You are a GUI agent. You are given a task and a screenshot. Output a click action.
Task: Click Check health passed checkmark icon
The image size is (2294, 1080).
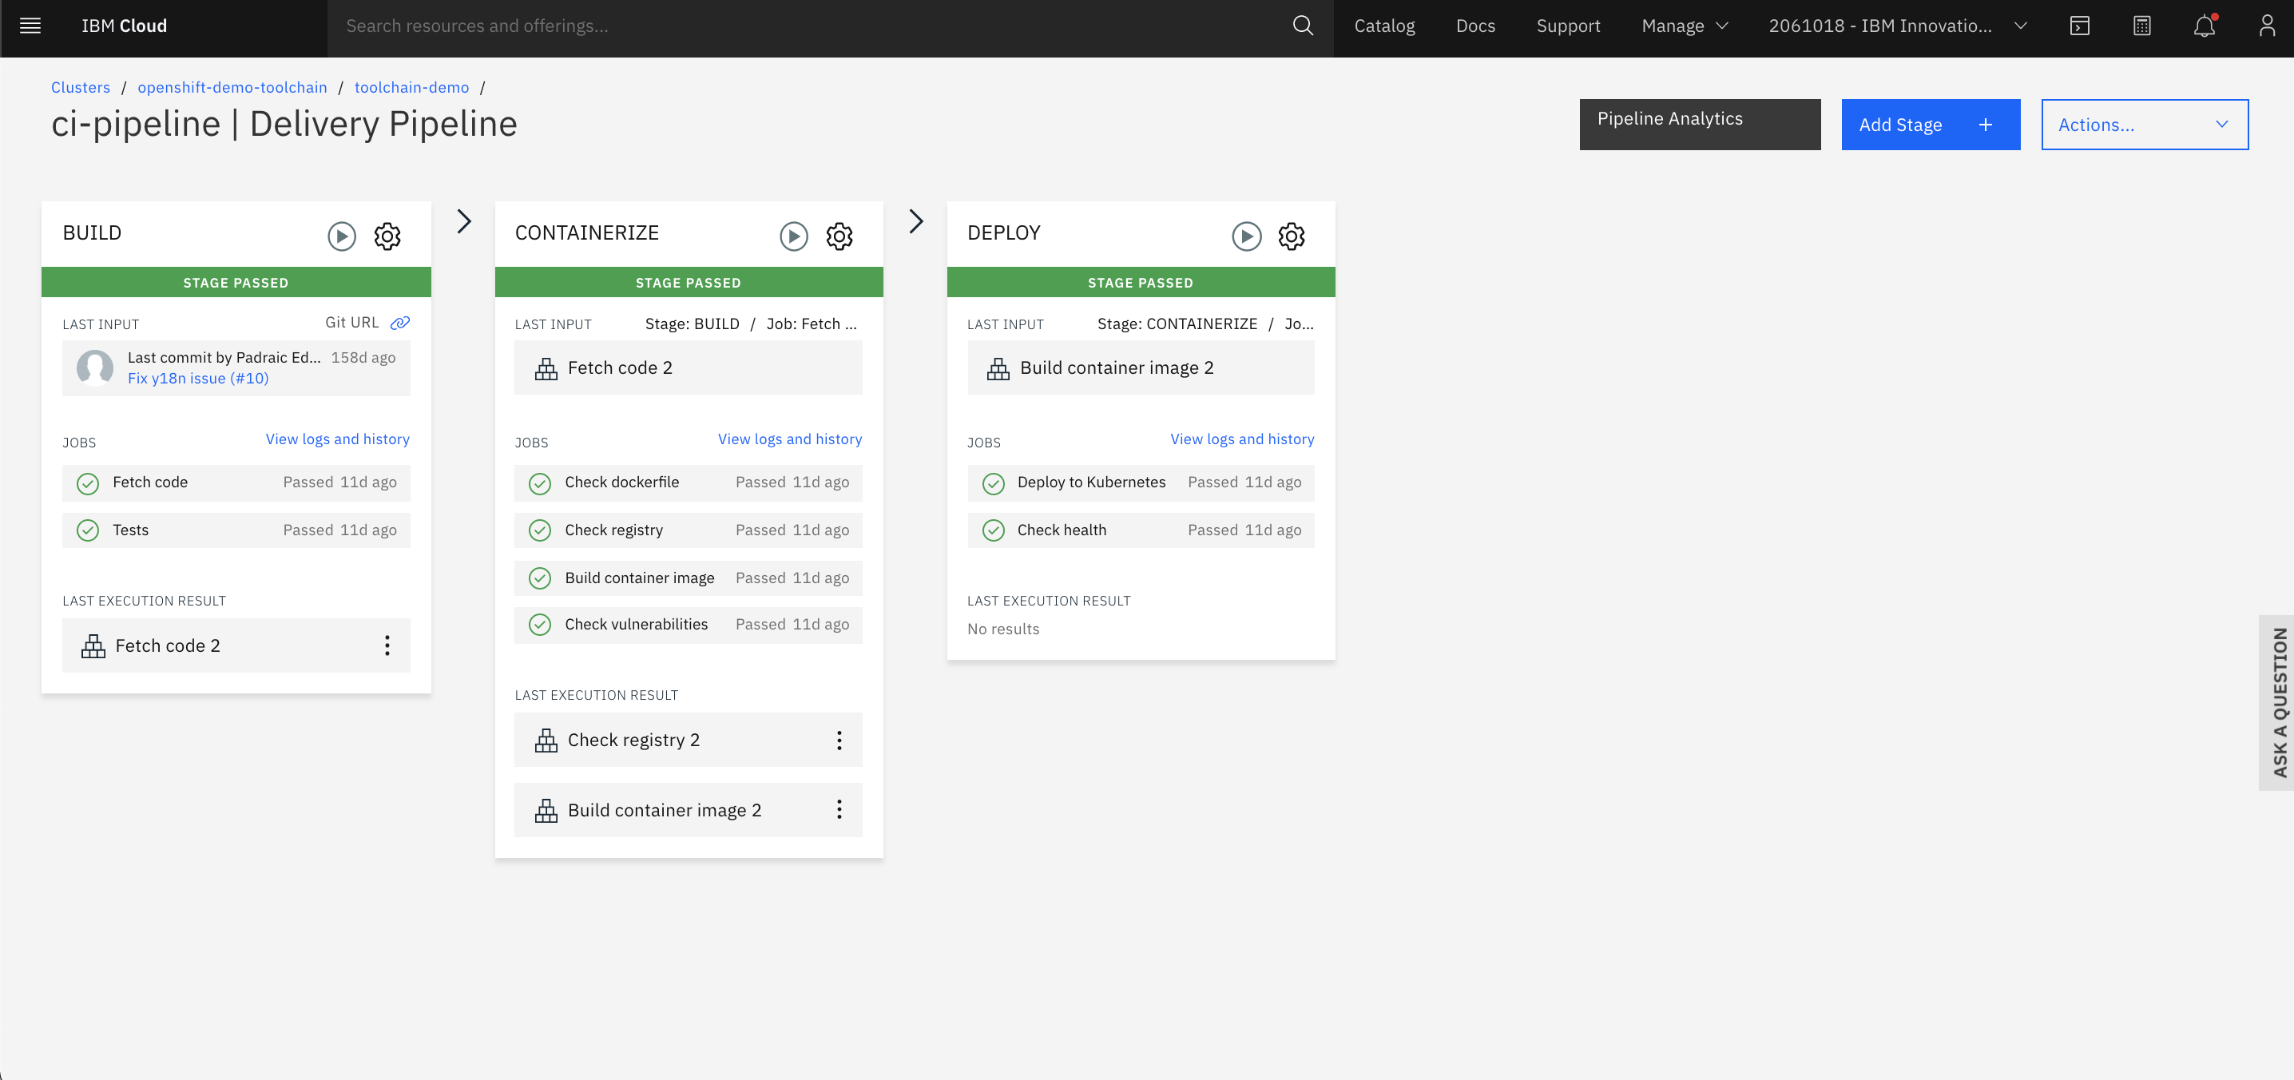pyautogui.click(x=993, y=530)
